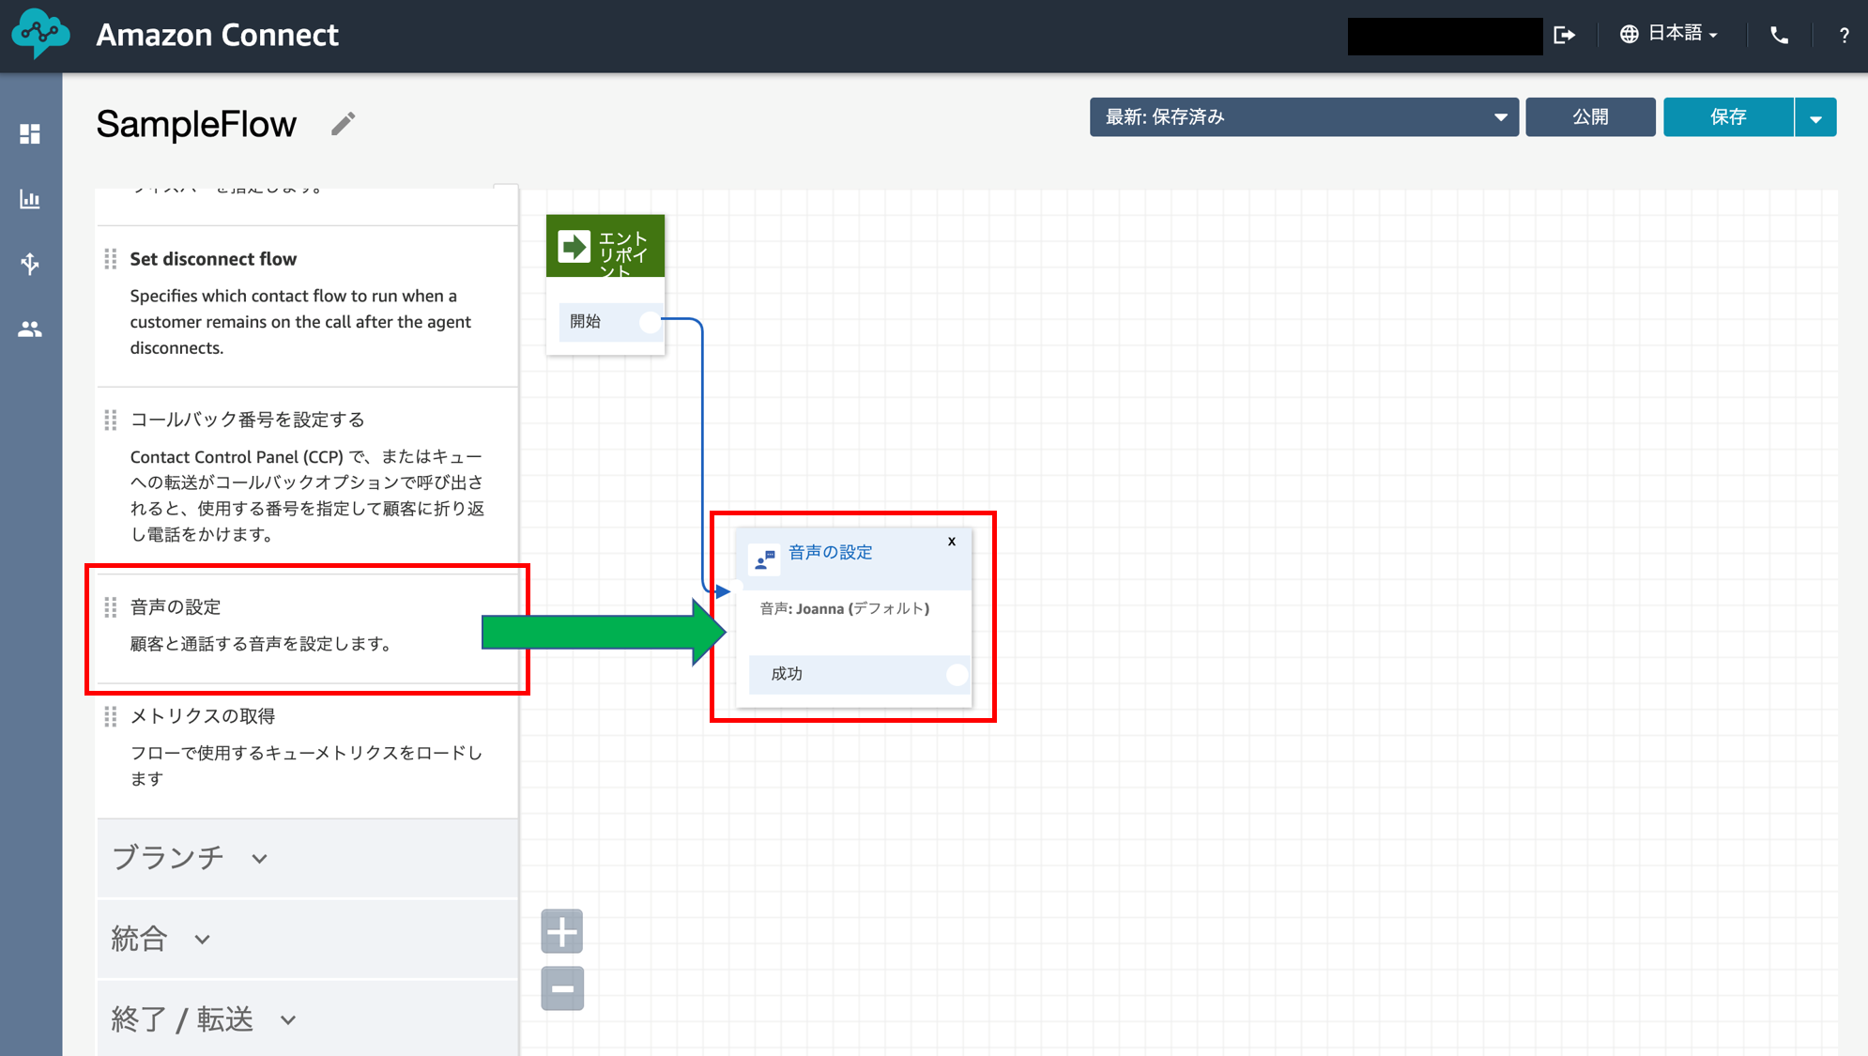The image size is (1868, 1056).
Task: Grab handle of メトリクスの取得 item
Action: (x=111, y=716)
